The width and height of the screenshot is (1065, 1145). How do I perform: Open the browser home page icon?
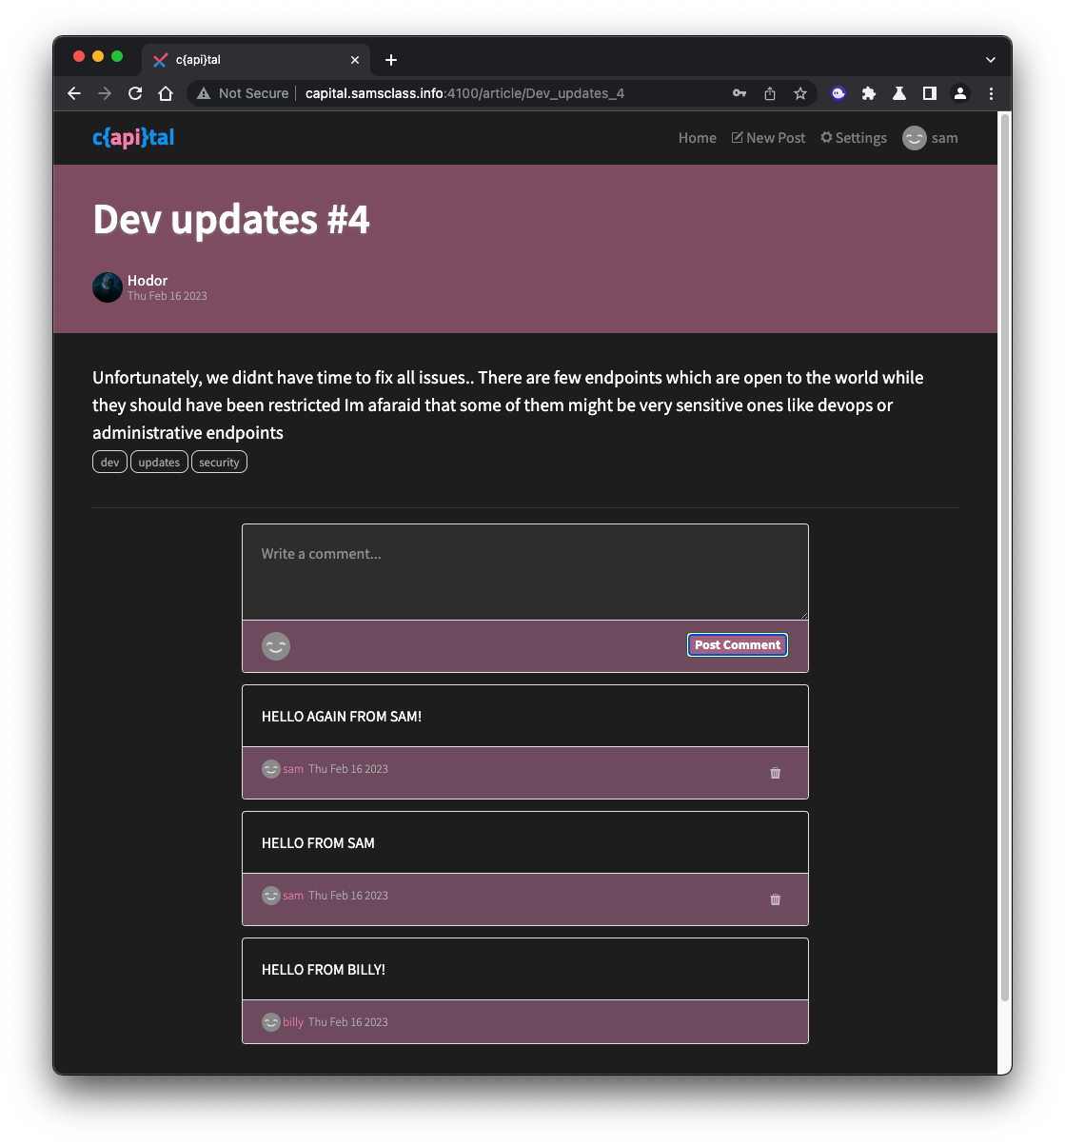(166, 93)
